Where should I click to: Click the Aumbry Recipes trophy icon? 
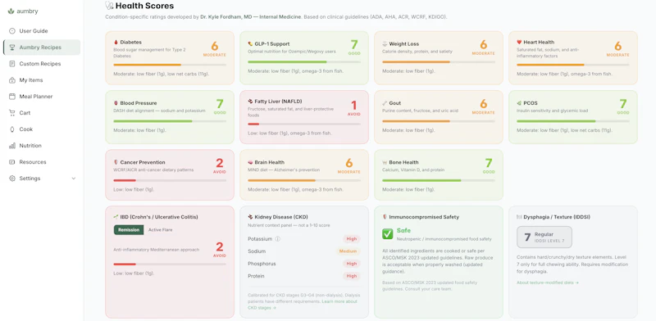coord(12,47)
